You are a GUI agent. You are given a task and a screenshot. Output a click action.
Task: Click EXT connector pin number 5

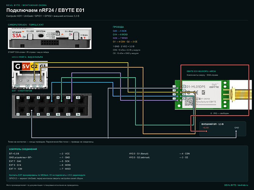[x=38, y=98]
